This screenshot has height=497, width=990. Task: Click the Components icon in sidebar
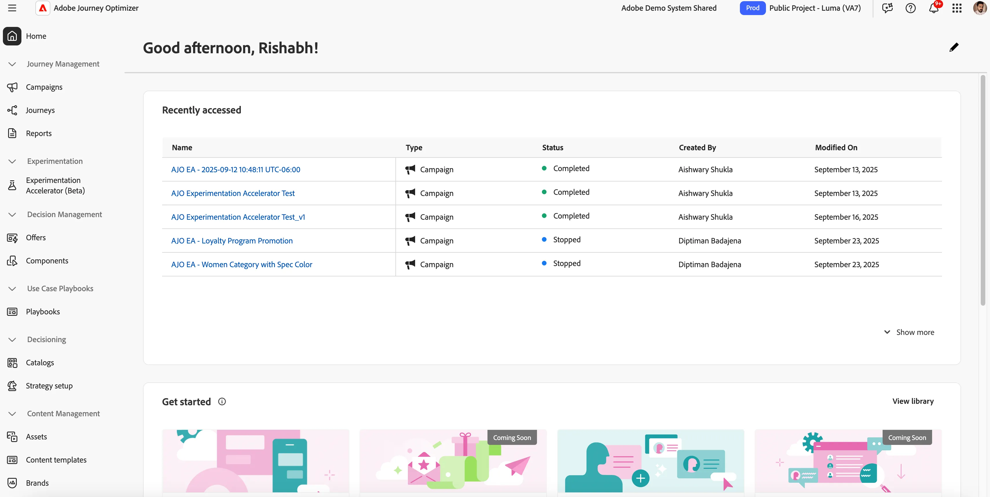click(x=12, y=261)
